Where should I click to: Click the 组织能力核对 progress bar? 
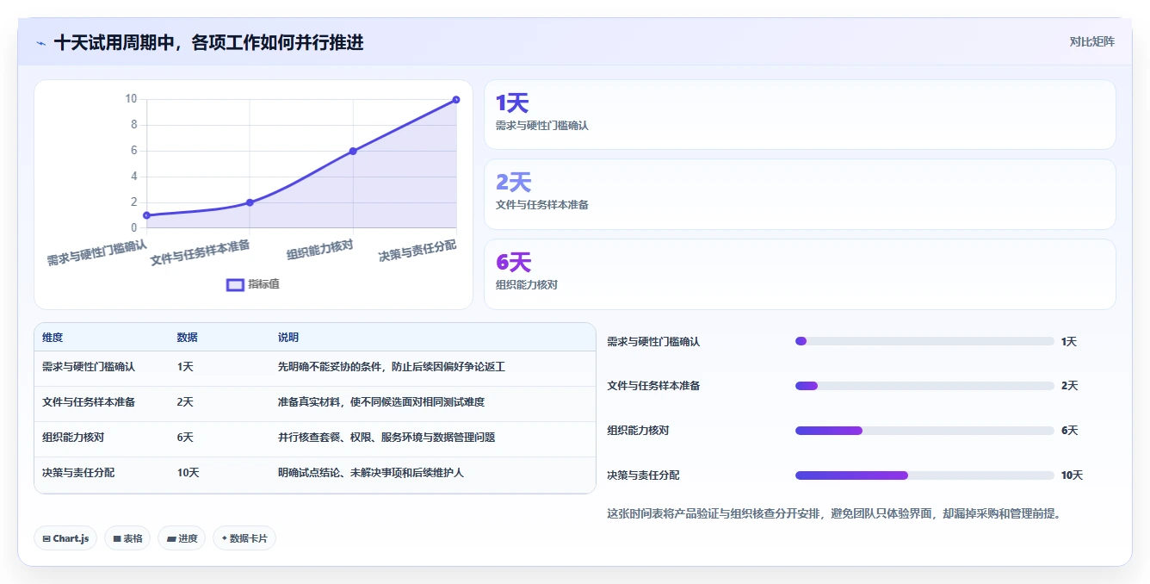924,431
